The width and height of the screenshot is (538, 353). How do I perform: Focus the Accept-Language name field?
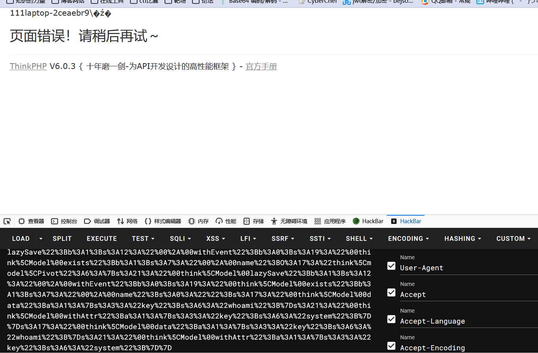click(469, 321)
